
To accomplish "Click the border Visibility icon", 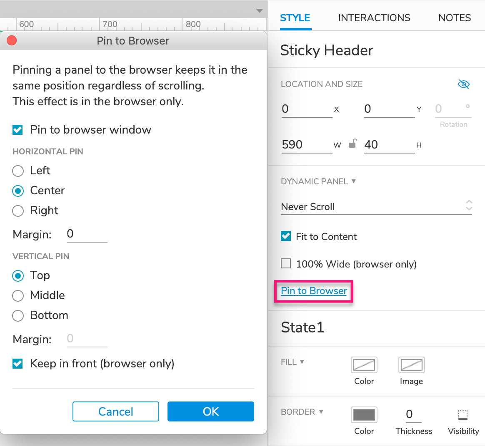I will pos(463,415).
